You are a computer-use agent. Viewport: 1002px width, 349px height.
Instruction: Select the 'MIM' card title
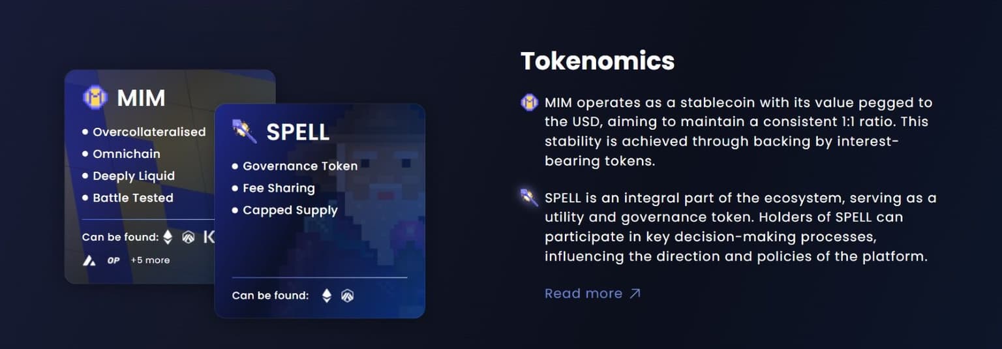(x=141, y=98)
